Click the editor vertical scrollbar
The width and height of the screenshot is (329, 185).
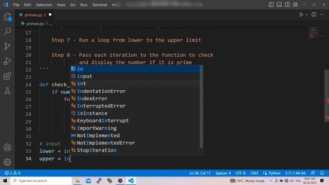tap(327, 96)
